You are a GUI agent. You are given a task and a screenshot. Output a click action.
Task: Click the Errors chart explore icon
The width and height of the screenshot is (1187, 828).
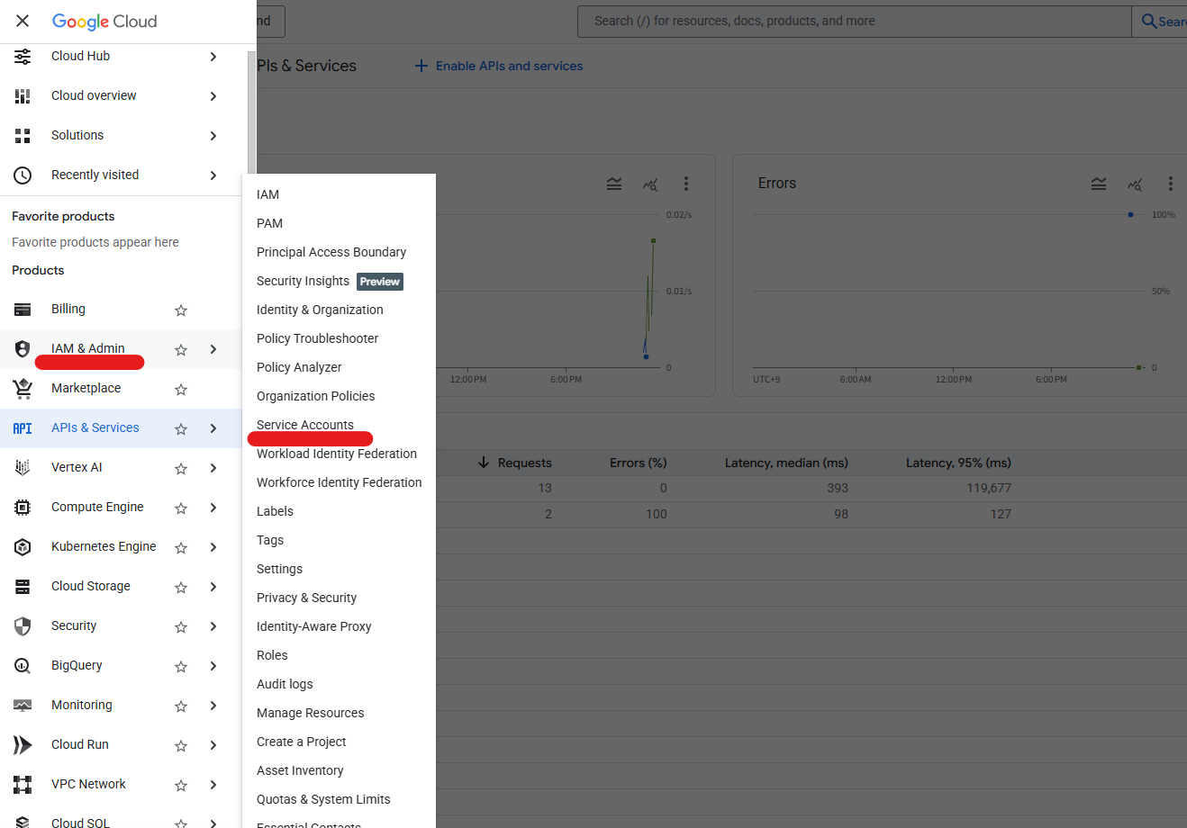click(1135, 184)
